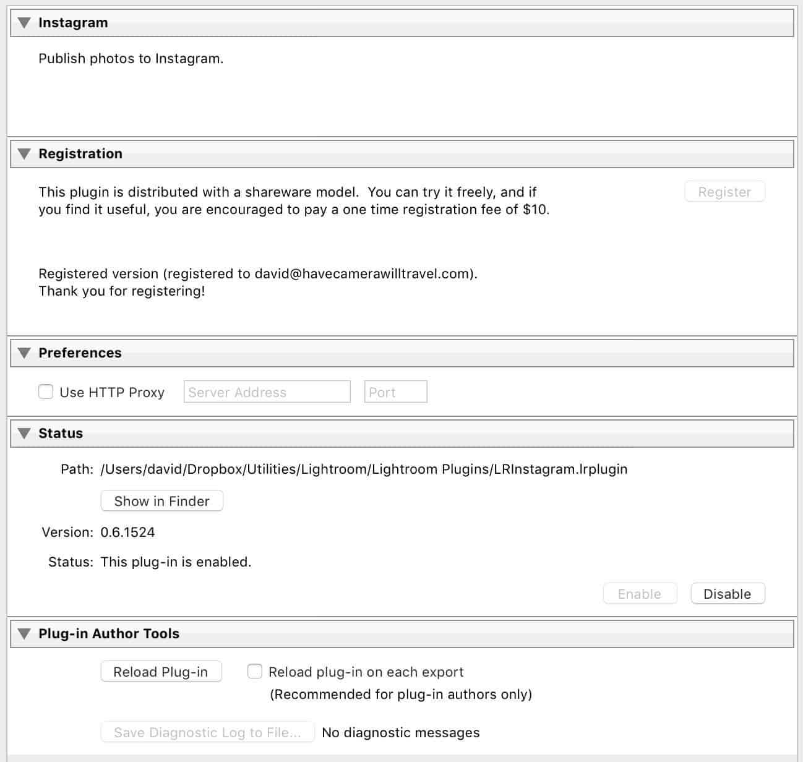Click 'This plug-in is enabled.' status text
The height and width of the screenshot is (762, 803).
tap(176, 562)
